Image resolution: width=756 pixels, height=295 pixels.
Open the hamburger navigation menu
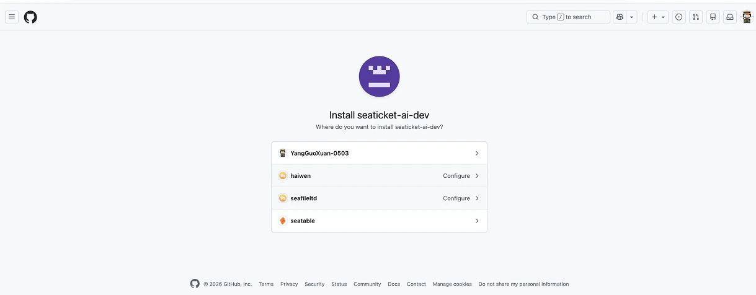[12, 17]
